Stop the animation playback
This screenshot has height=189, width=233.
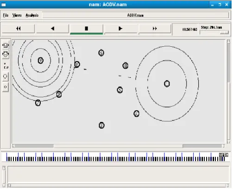pyautogui.click(x=87, y=29)
